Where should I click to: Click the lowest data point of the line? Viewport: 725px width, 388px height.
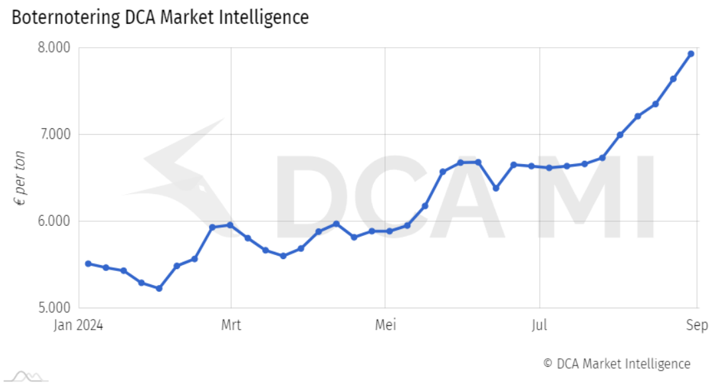coord(159,288)
